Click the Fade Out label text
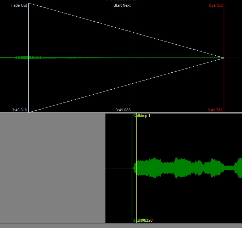Image resolution: width=242 pixels, height=228 pixels. click(19, 6)
